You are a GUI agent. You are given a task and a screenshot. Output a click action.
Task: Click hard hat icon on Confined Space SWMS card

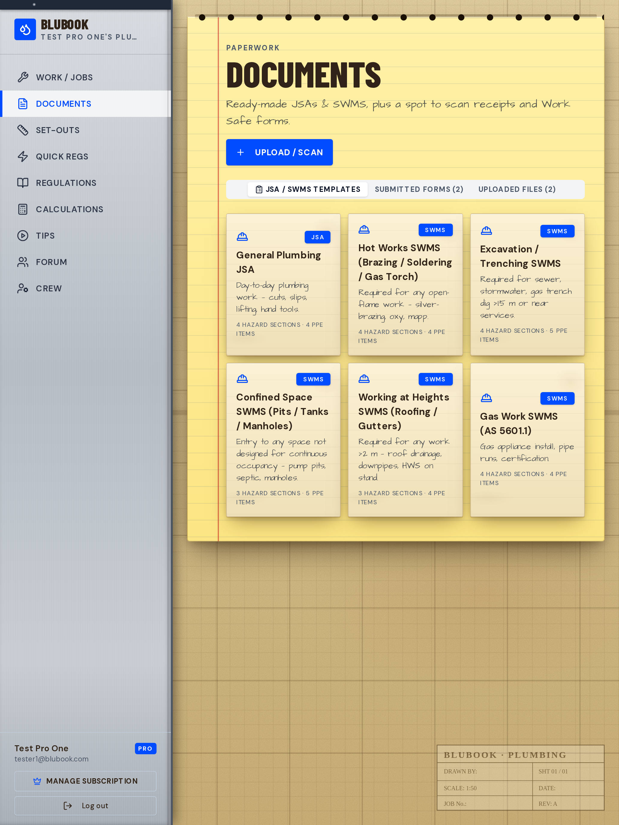242,379
